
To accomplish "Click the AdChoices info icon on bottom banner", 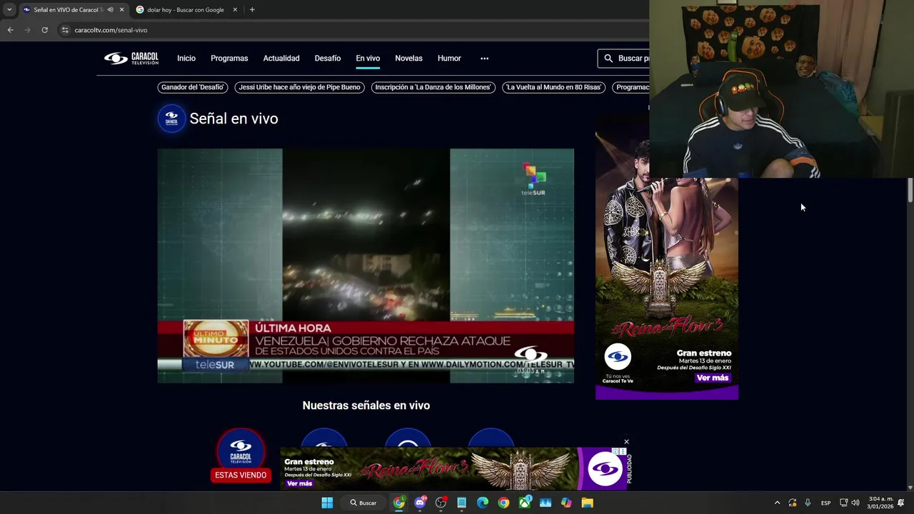I will tap(615, 451).
